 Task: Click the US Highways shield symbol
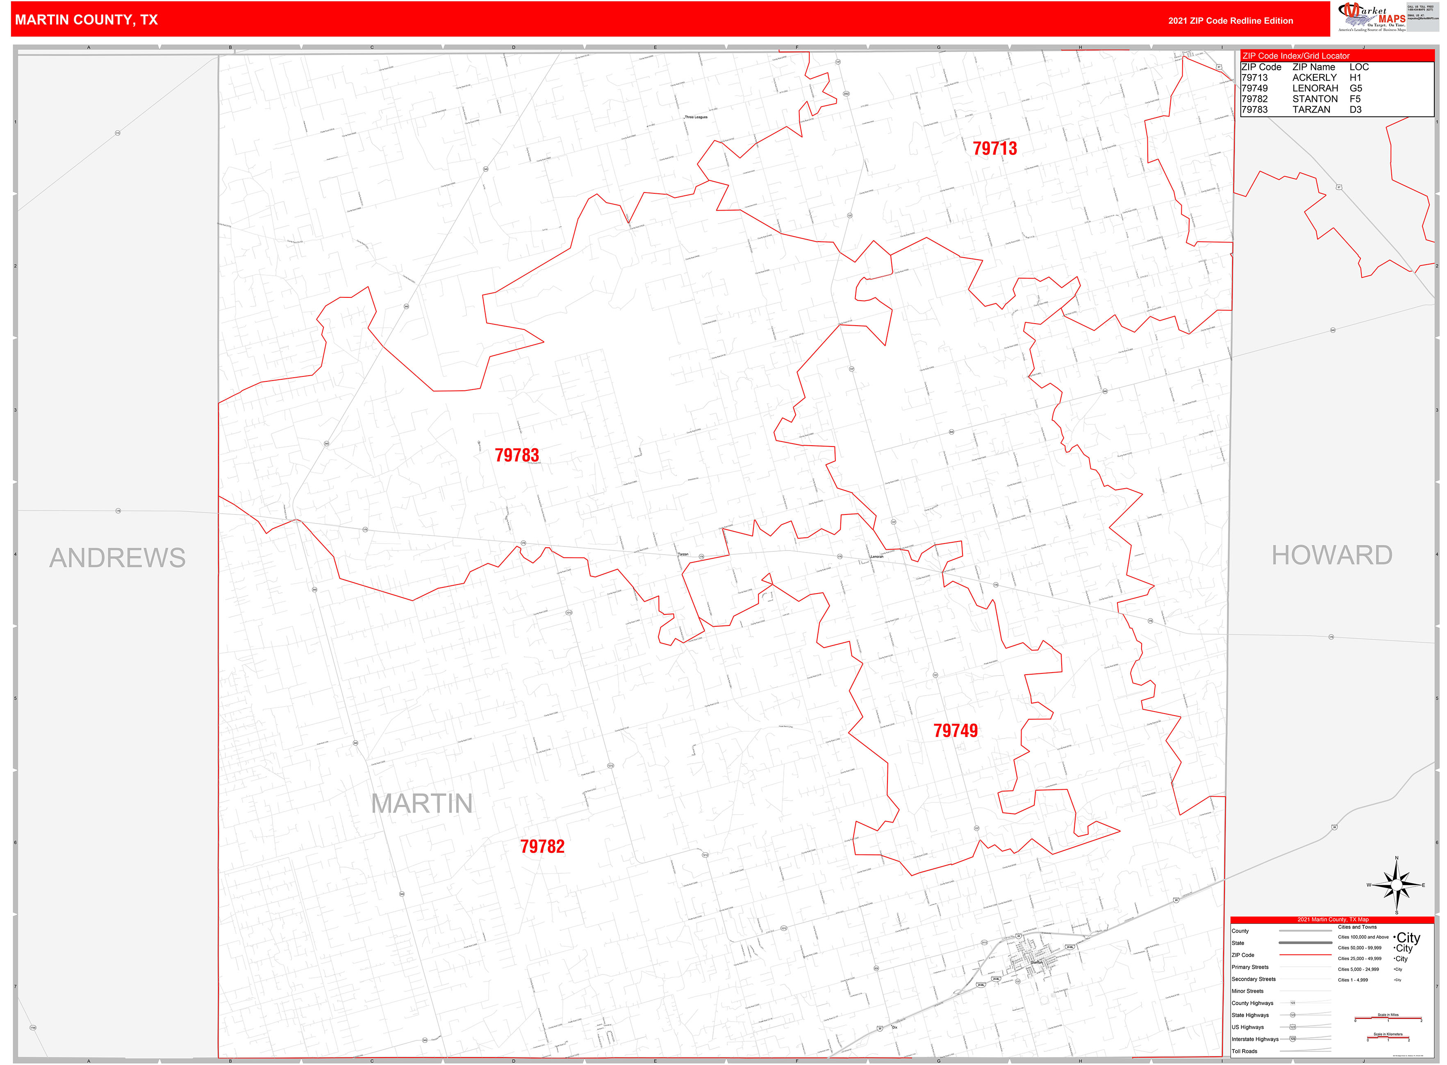click(1292, 1027)
